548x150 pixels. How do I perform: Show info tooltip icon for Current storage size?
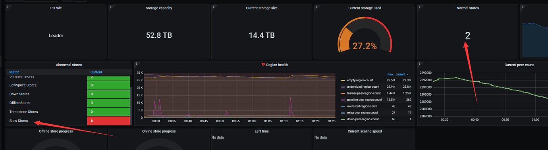[213, 7]
